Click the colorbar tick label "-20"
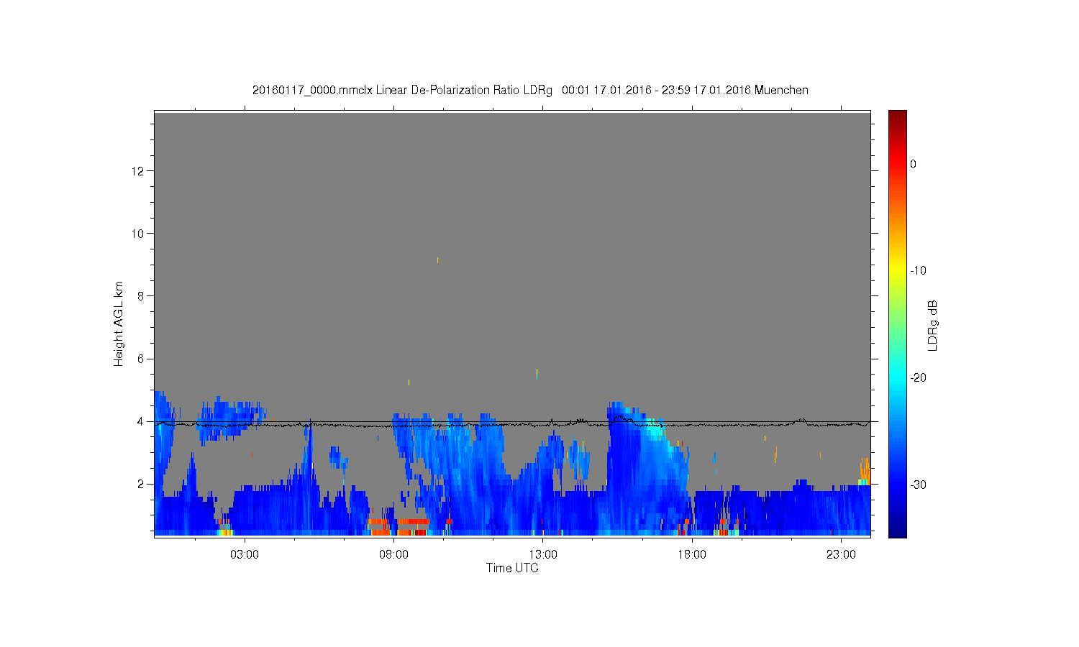This screenshot has width=1079, height=647. click(x=918, y=378)
